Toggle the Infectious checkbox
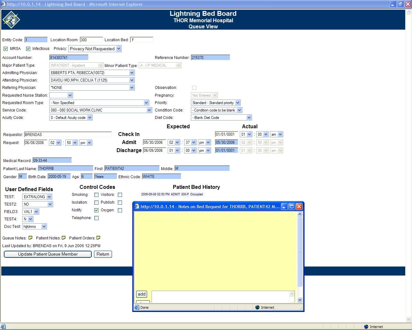This screenshot has height=330, width=412. pos(28,49)
